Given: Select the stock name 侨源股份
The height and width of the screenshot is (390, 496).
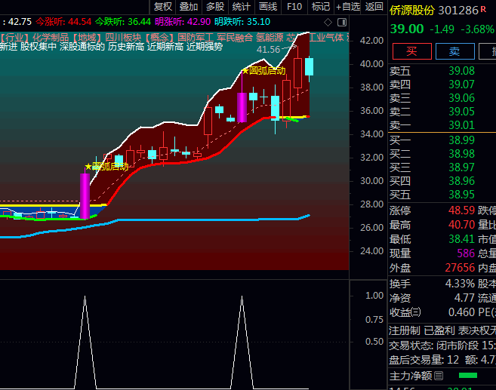Looking at the screenshot, I should pos(412,11).
